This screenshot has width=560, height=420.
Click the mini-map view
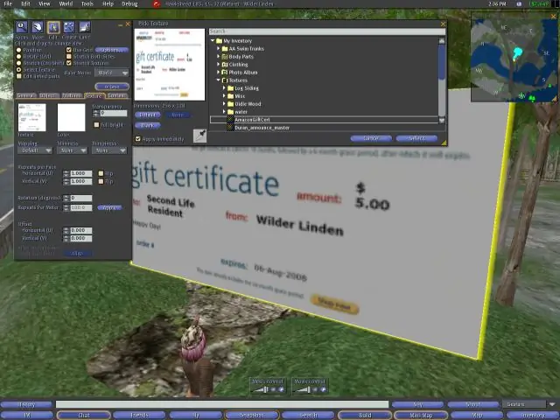point(514,57)
